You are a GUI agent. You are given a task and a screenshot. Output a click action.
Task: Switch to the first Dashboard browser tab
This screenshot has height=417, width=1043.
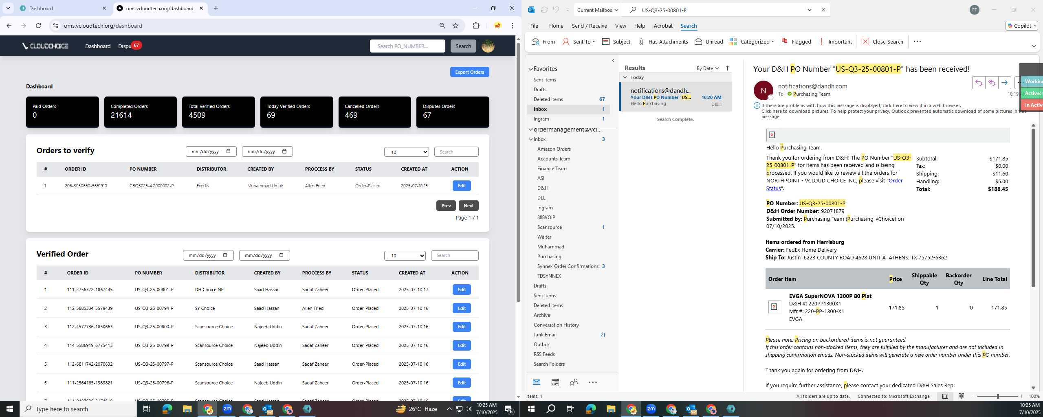(x=61, y=8)
